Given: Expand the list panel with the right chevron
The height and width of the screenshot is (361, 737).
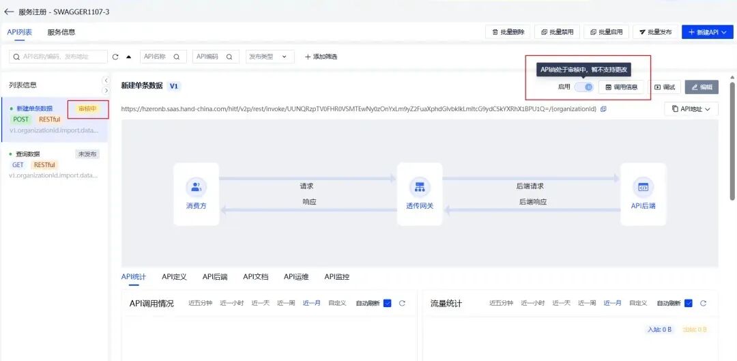Looking at the screenshot, I should [106, 90].
